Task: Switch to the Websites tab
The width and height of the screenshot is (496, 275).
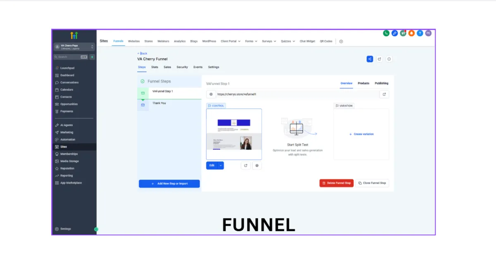Action: (x=134, y=41)
